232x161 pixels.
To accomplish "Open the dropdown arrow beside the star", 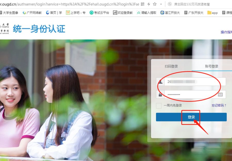I will coord(161,4).
